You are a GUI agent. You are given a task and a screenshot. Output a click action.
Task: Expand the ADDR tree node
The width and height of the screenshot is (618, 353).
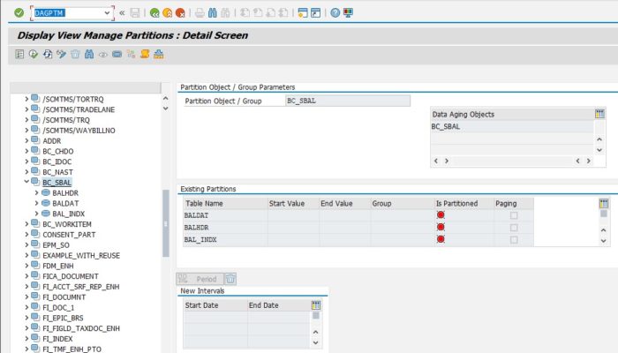tap(26, 140)
